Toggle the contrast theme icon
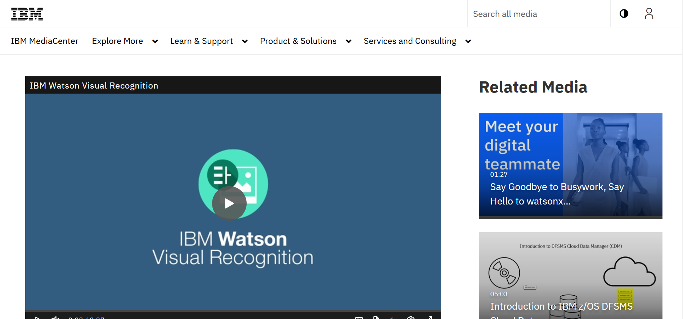Screen dimensions: 683x319 [x=624, y=14]
